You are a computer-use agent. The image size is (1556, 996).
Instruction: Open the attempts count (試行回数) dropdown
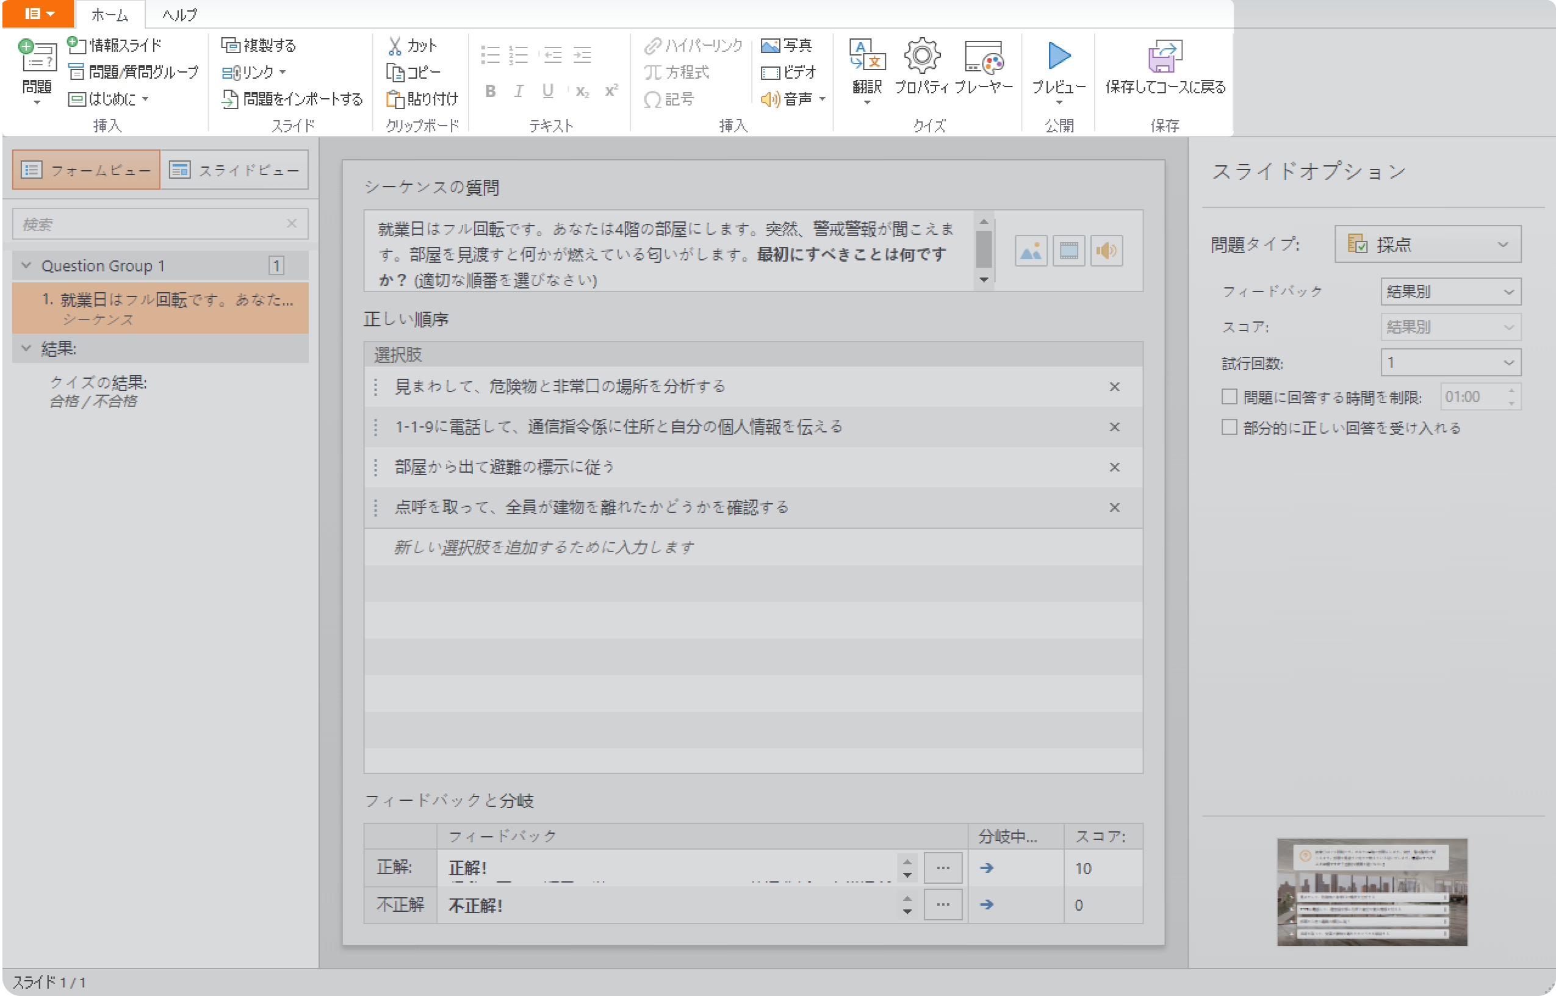point(1450,363)
